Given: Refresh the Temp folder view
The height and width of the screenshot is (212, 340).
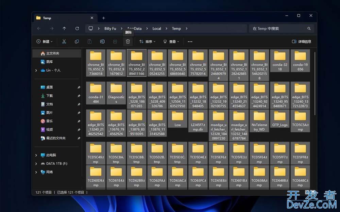Looking at the screenshot, I should click(x=77, y=28).
